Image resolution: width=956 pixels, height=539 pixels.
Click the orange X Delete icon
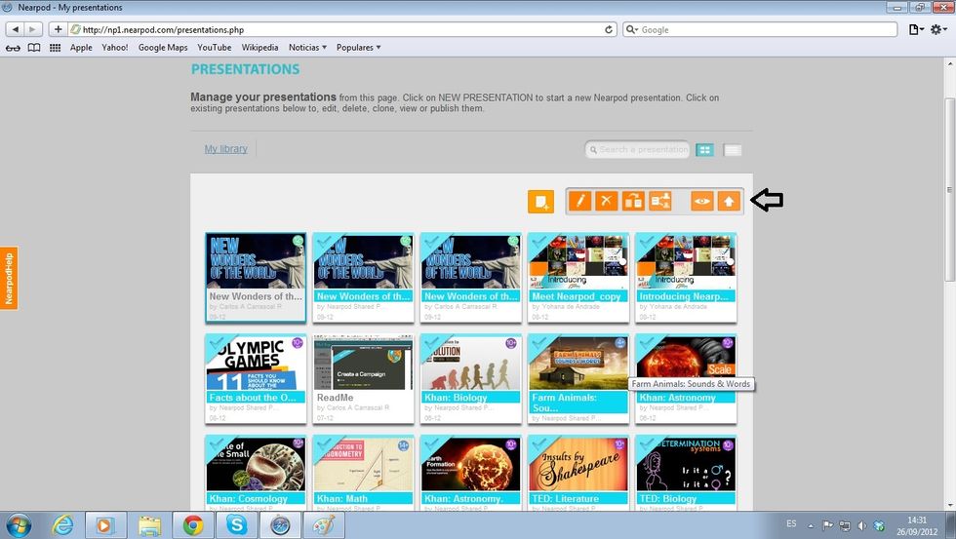point(607,201)
